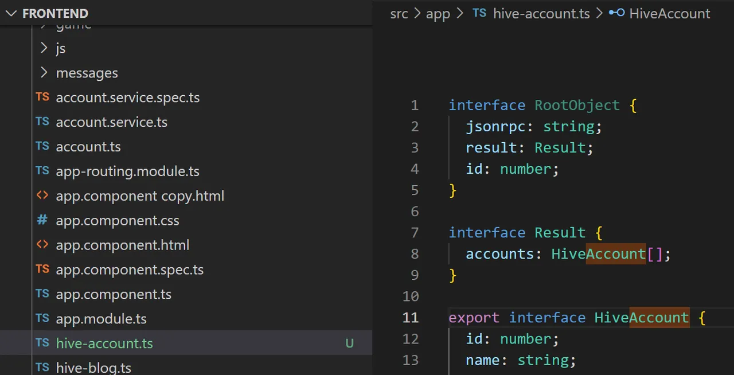Click TS icon next to account.ts
This screenshot has height=375, width=734.
point(42,146)
